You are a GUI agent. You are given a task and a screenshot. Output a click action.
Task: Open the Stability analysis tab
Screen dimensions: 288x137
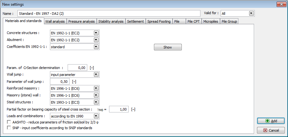tap(111, 21)
